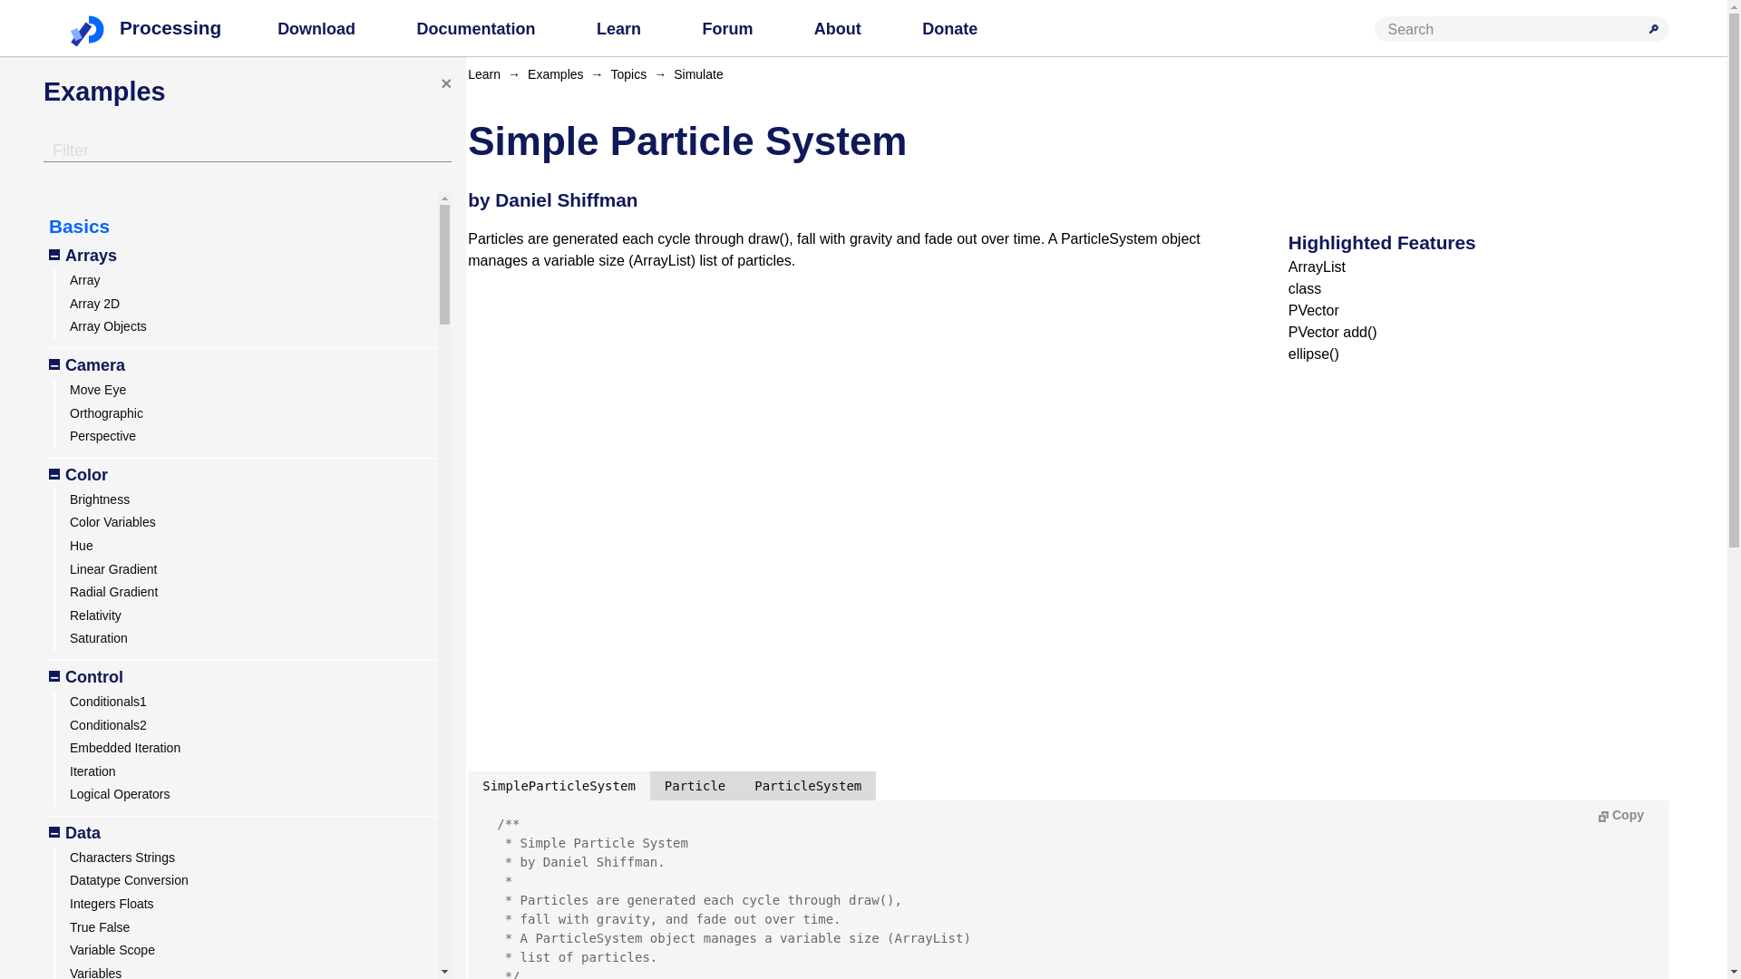This screenshot has width=1741, height=979.
Task: Collapse the Arrays category
Action: (54, 256)
